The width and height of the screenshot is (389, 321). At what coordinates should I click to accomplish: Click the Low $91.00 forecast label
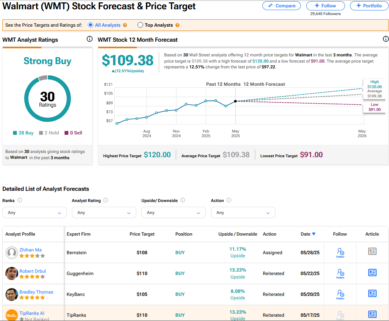point(374,107)
